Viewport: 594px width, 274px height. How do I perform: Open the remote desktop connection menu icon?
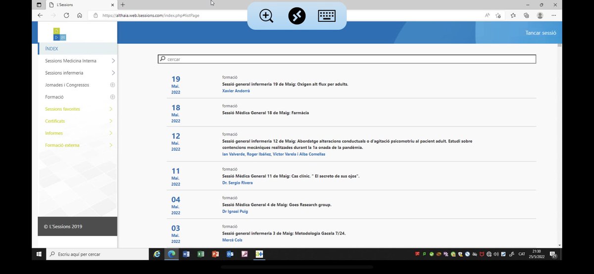click(297, 16)
